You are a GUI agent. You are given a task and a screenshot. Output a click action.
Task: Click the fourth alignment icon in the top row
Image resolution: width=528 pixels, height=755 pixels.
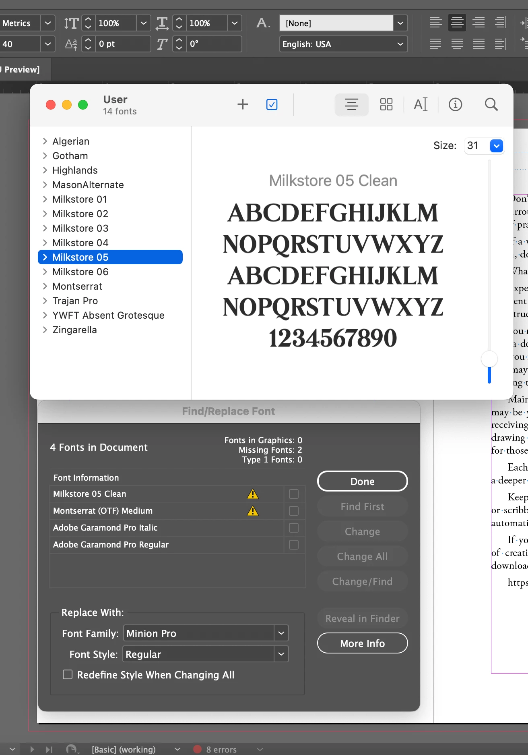pyautogui.click(x=500, y=23)
